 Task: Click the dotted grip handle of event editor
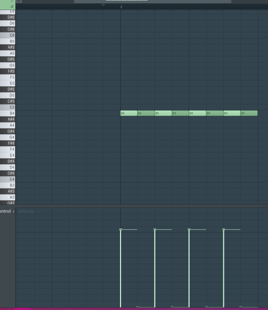click(x=264, y=206)
